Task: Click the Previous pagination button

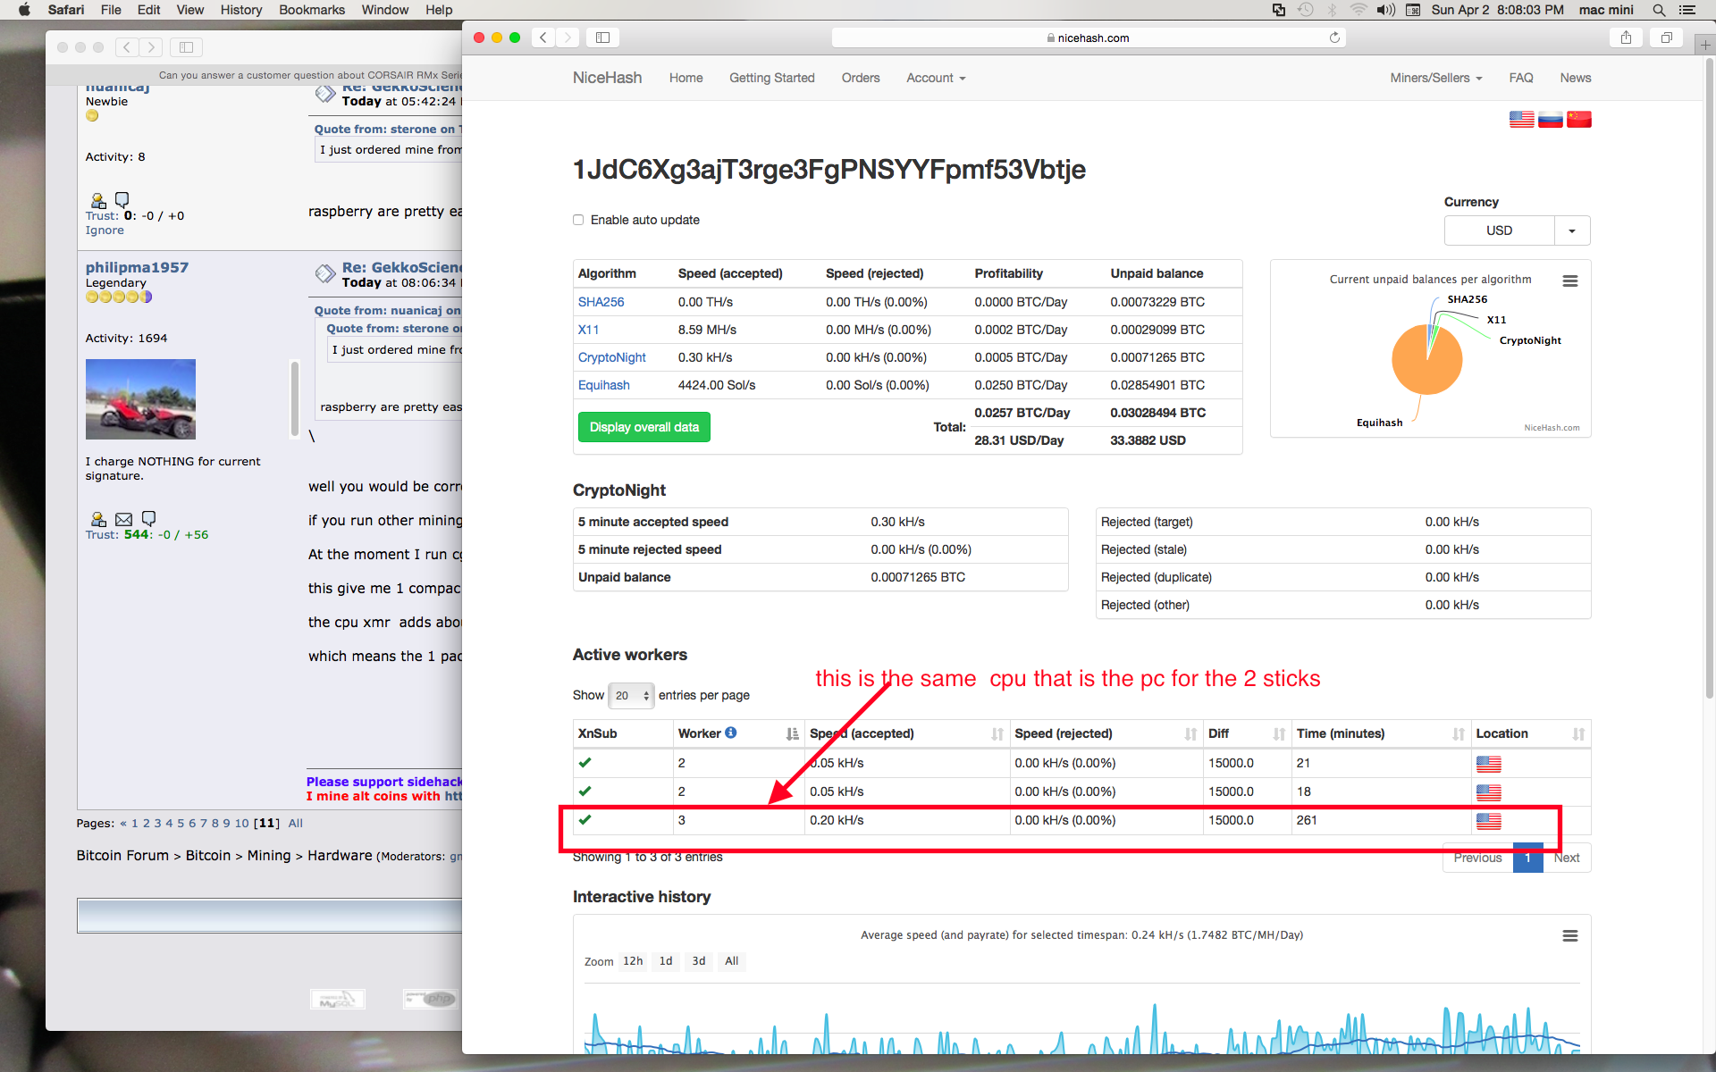Action: click(x=1477, y=858)
